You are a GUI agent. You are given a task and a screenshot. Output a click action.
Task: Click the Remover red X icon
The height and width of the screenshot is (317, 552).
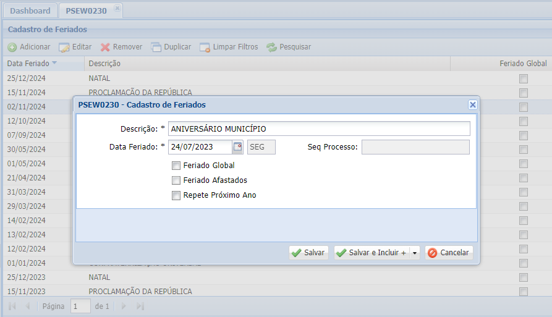click(x=105, y=47)
